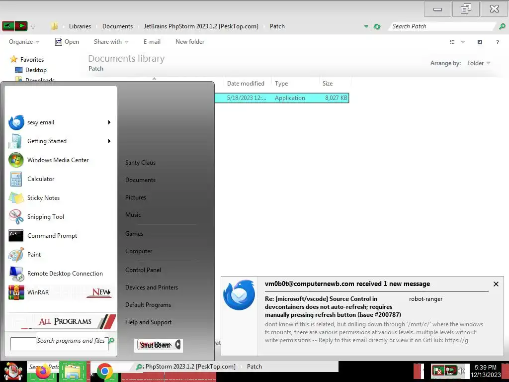Screen dimensions: 509x382
Task: Click sender name robot-ranger in notification
Action: click(x=425, y=299)
